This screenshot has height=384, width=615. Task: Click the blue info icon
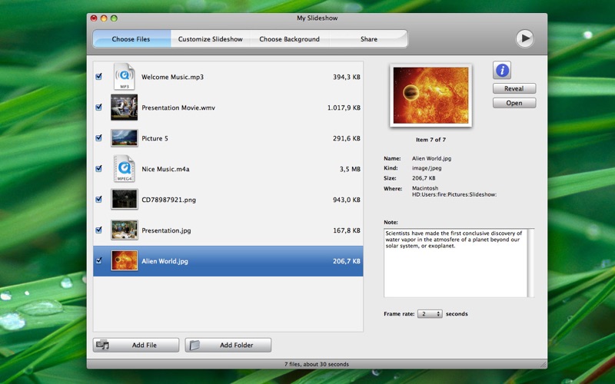pos(502,71)
